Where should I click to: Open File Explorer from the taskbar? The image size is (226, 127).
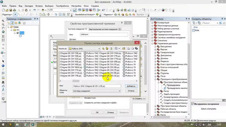[18, 125]
